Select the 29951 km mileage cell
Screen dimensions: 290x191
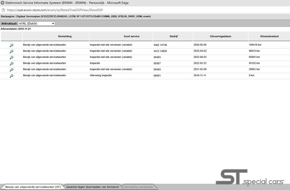[254, 69]
